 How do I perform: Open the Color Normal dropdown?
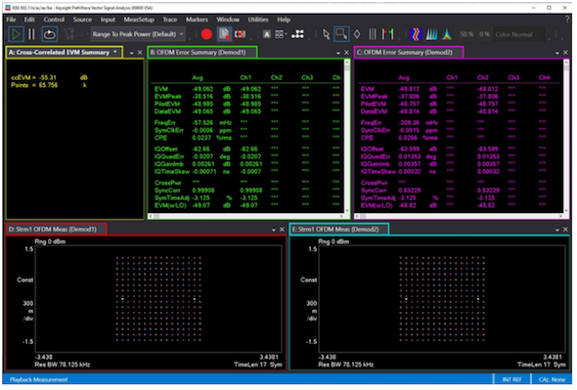pos(519,34)
